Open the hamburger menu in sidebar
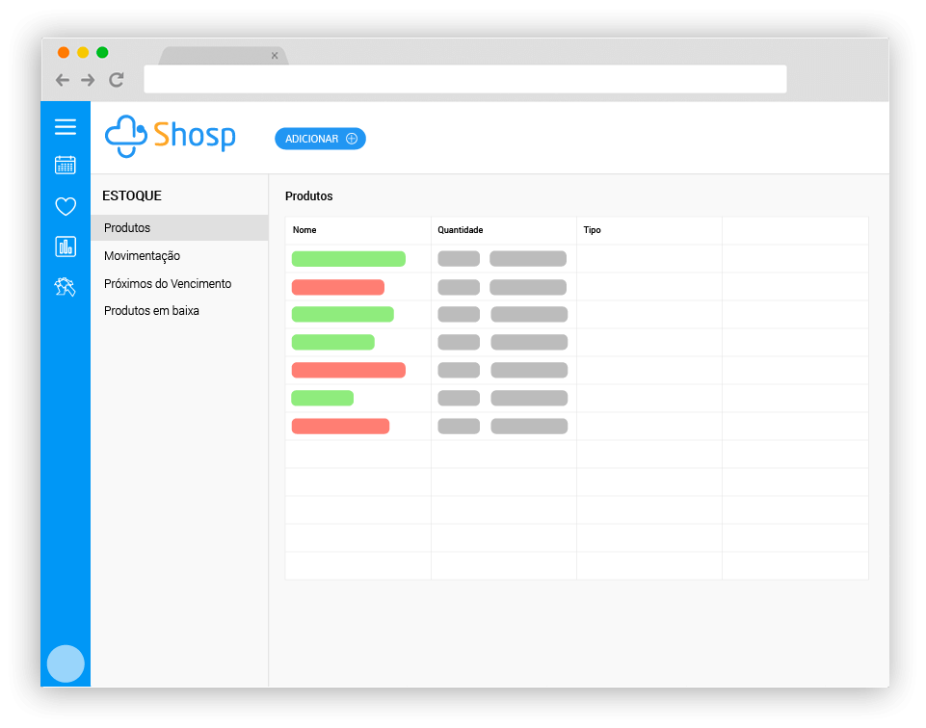This screenshot has height=728, width=926. click(65, 127)
